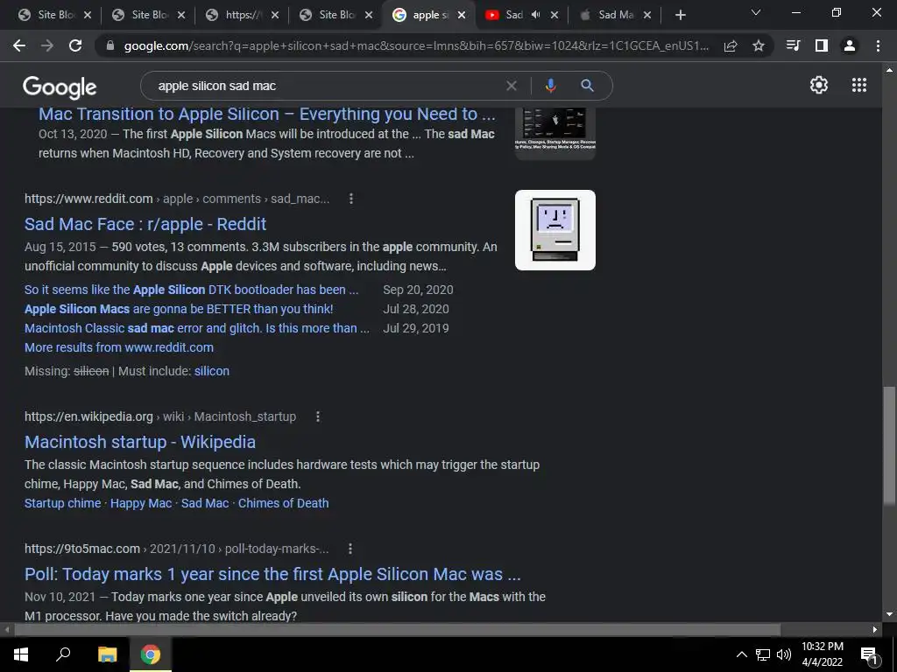The height and width of the screenshot is (672, 897).
Task: Open the taskbar clock showing 10:32 PM
Action: [822, 654]
